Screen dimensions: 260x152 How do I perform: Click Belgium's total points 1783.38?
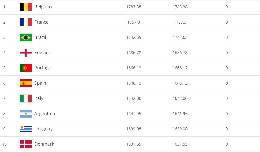pyautogui.click(x=133, y=7)
